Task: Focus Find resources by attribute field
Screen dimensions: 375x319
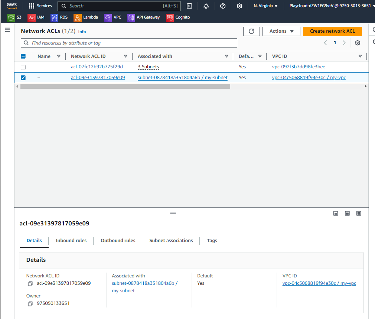Action: click(129, 43)
